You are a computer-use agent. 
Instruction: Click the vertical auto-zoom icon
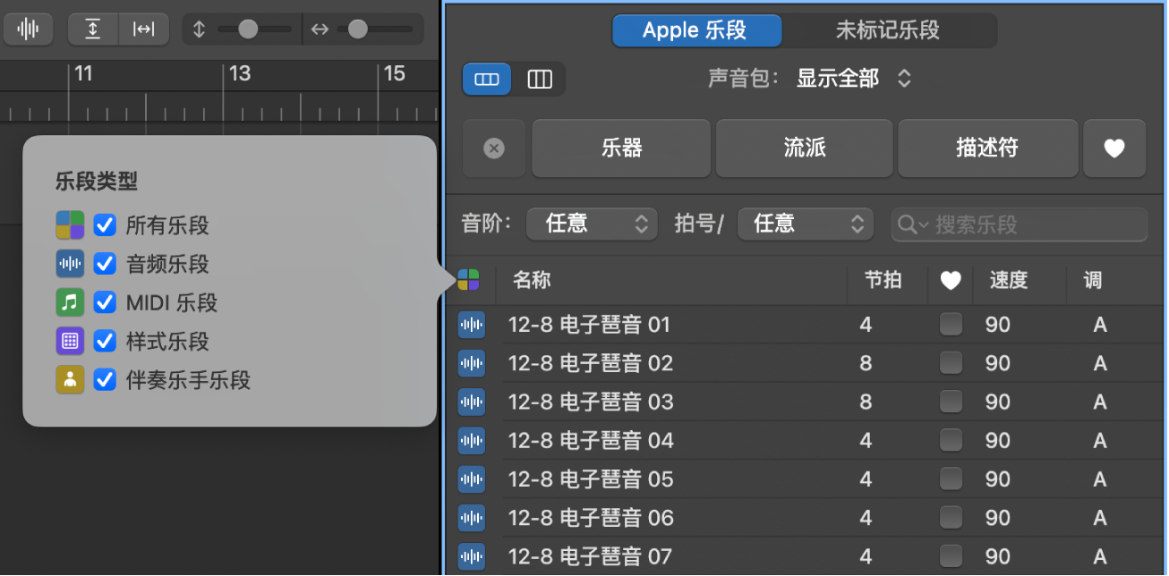pos(93,29)
